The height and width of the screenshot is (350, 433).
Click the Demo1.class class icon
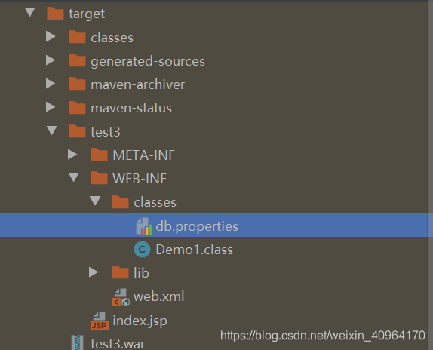coord(142,249)
